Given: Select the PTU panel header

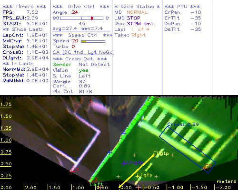Looking at the screenshot, I should click(182, 7).
